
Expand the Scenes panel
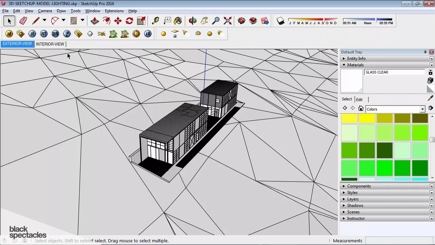tap(344, 212)
